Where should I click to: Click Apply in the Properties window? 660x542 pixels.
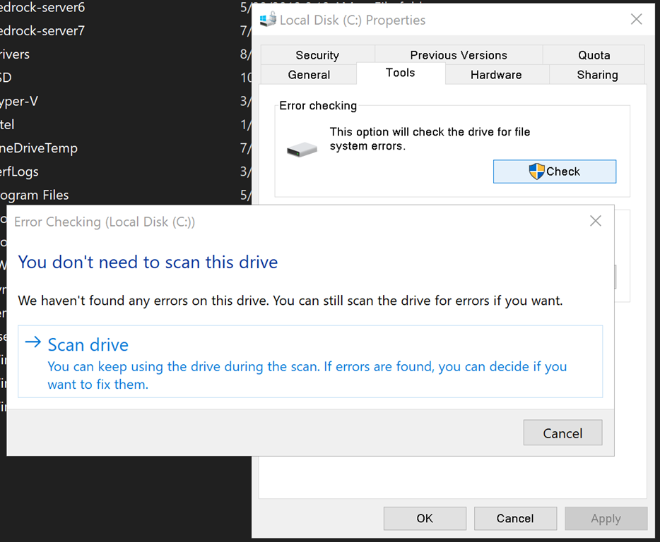(606, 519)
